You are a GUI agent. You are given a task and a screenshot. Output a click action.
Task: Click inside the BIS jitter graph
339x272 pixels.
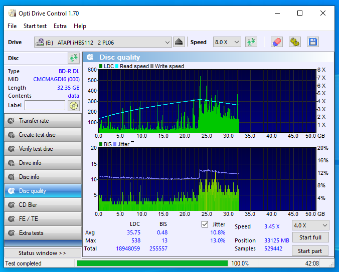point(207,179)
